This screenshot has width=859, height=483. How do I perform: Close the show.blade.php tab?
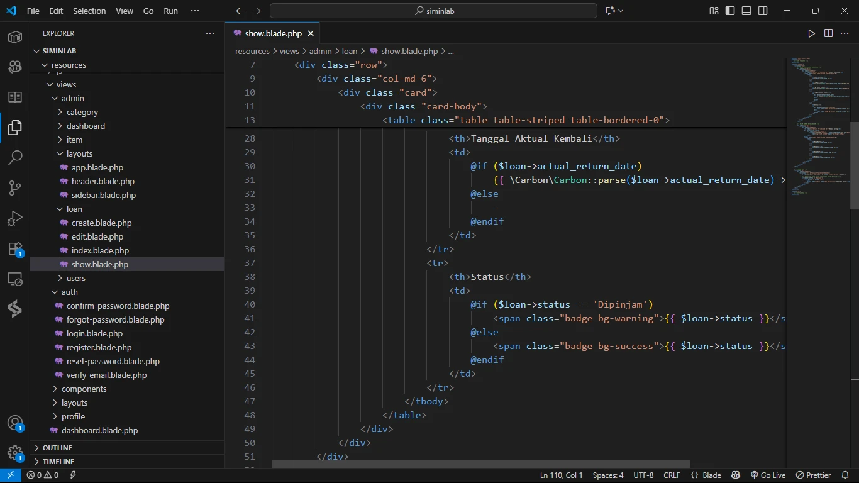click(311, 33)
